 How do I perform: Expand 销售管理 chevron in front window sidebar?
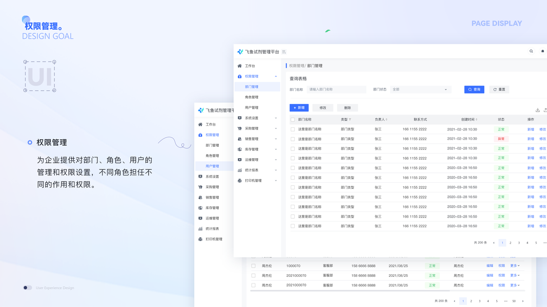(x=276, y=139)
